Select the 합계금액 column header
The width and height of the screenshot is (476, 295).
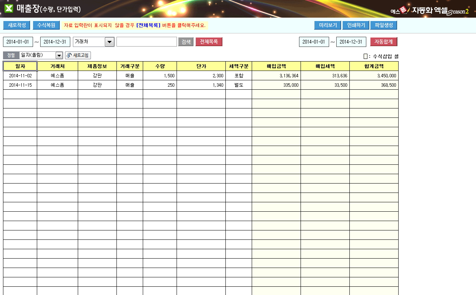click(x=374, y=66)
